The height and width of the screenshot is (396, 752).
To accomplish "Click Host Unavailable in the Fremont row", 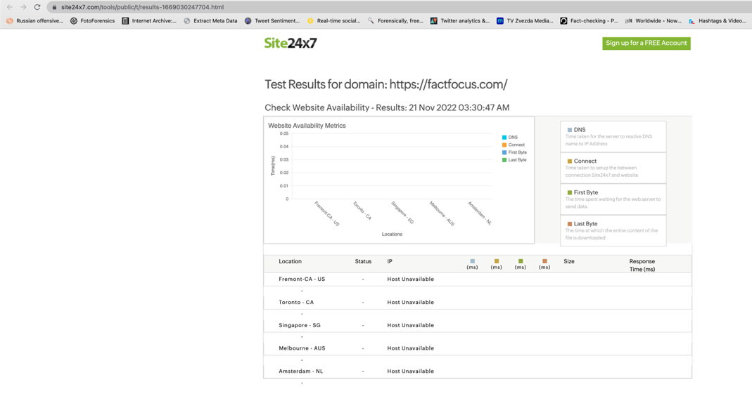I will tap(411, 279).
